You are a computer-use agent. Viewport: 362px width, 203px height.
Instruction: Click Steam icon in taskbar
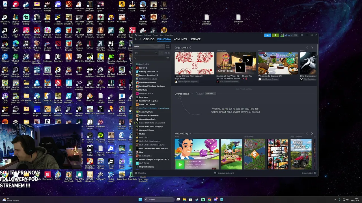coord(197,200)
